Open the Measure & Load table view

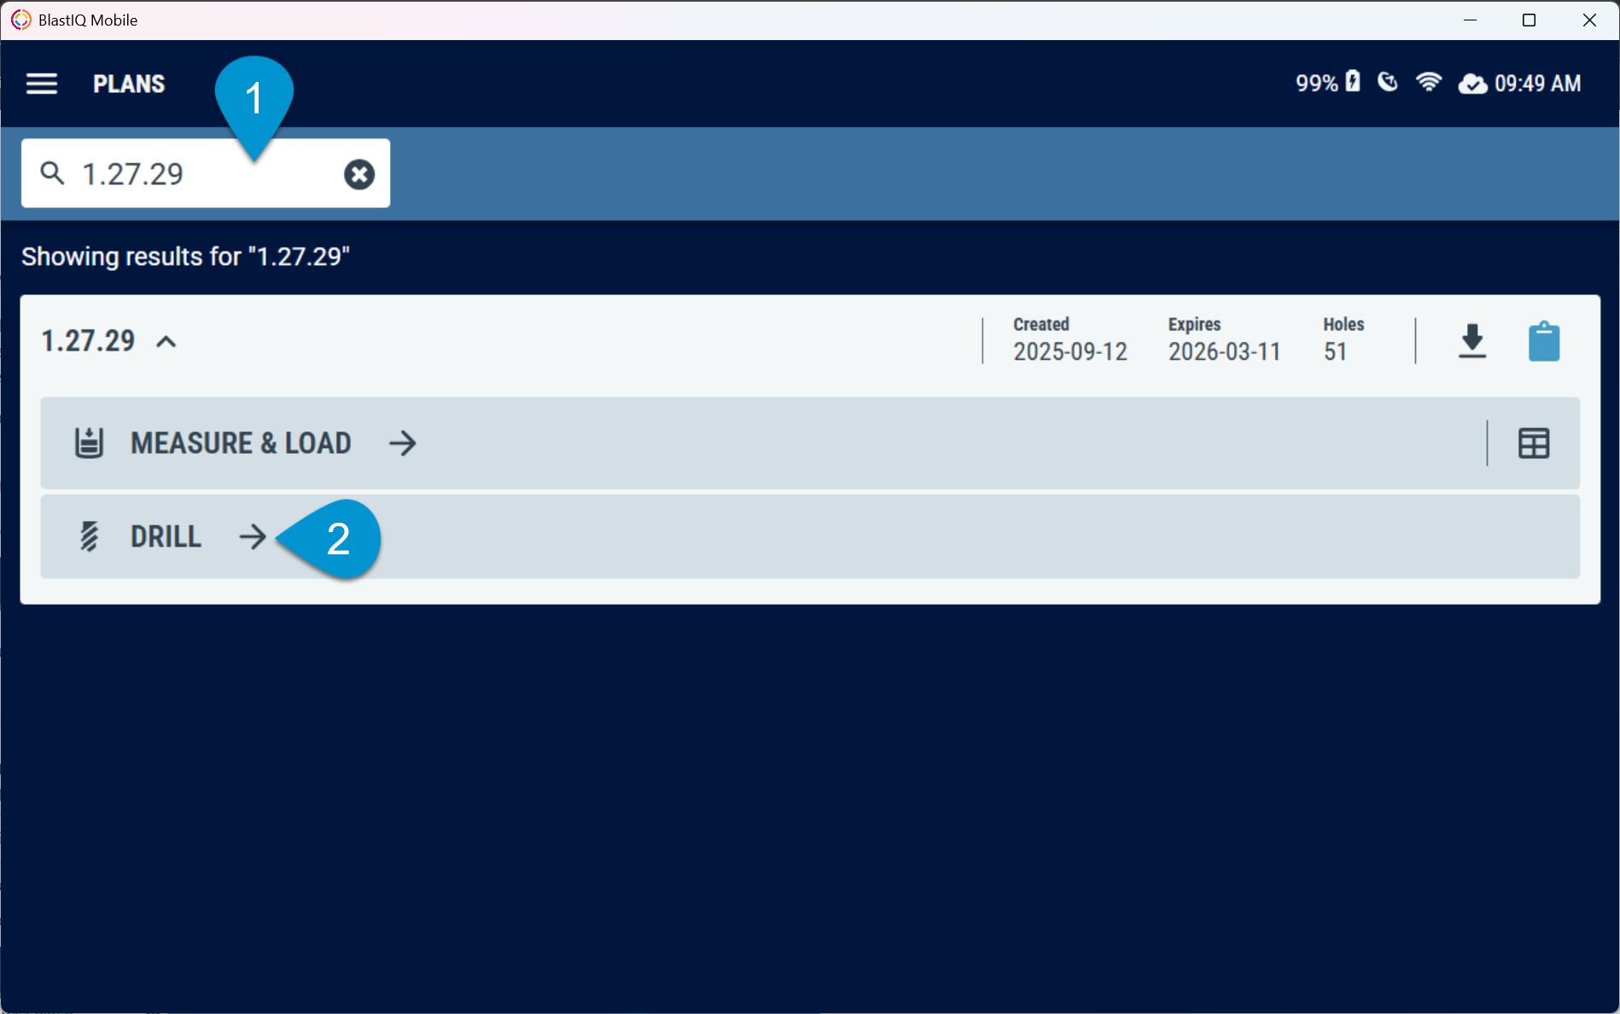(x=1534, y=443)
